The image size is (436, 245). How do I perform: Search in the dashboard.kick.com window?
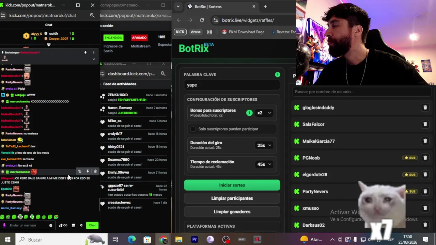tap(163, 73)
